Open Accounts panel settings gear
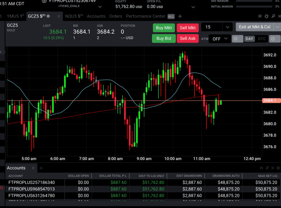 click(278, 168)
